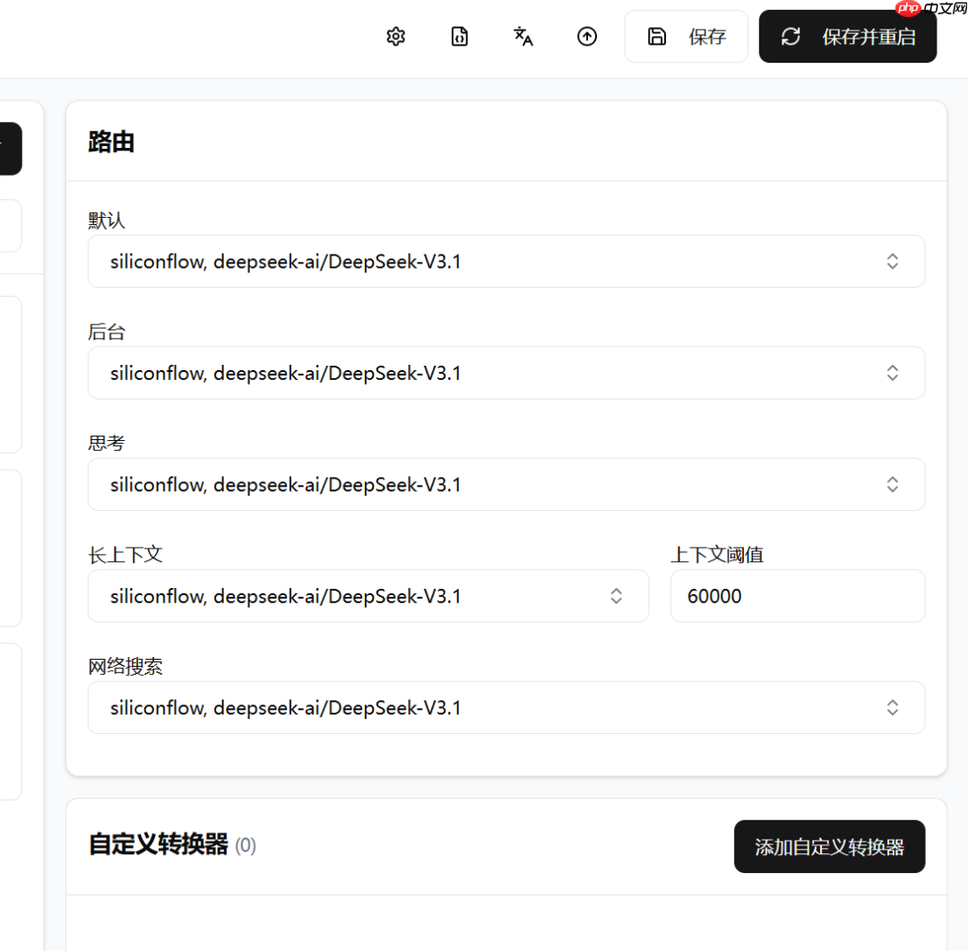Click 保存并重启 to save and restart

[x=847, y=37]
